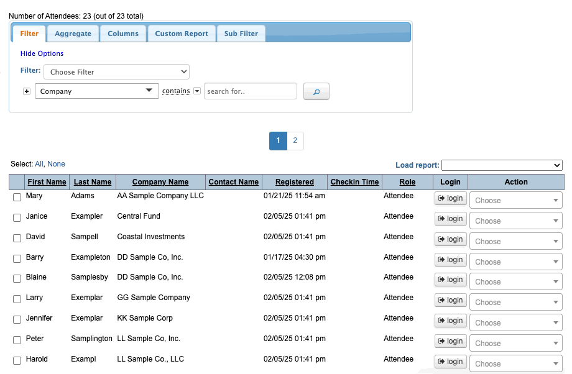Open the Action Choose dropdown for Jennifer Exemplar
This screenshot has width=572, height=374.
pyautogui.click(x=516, y=322)
